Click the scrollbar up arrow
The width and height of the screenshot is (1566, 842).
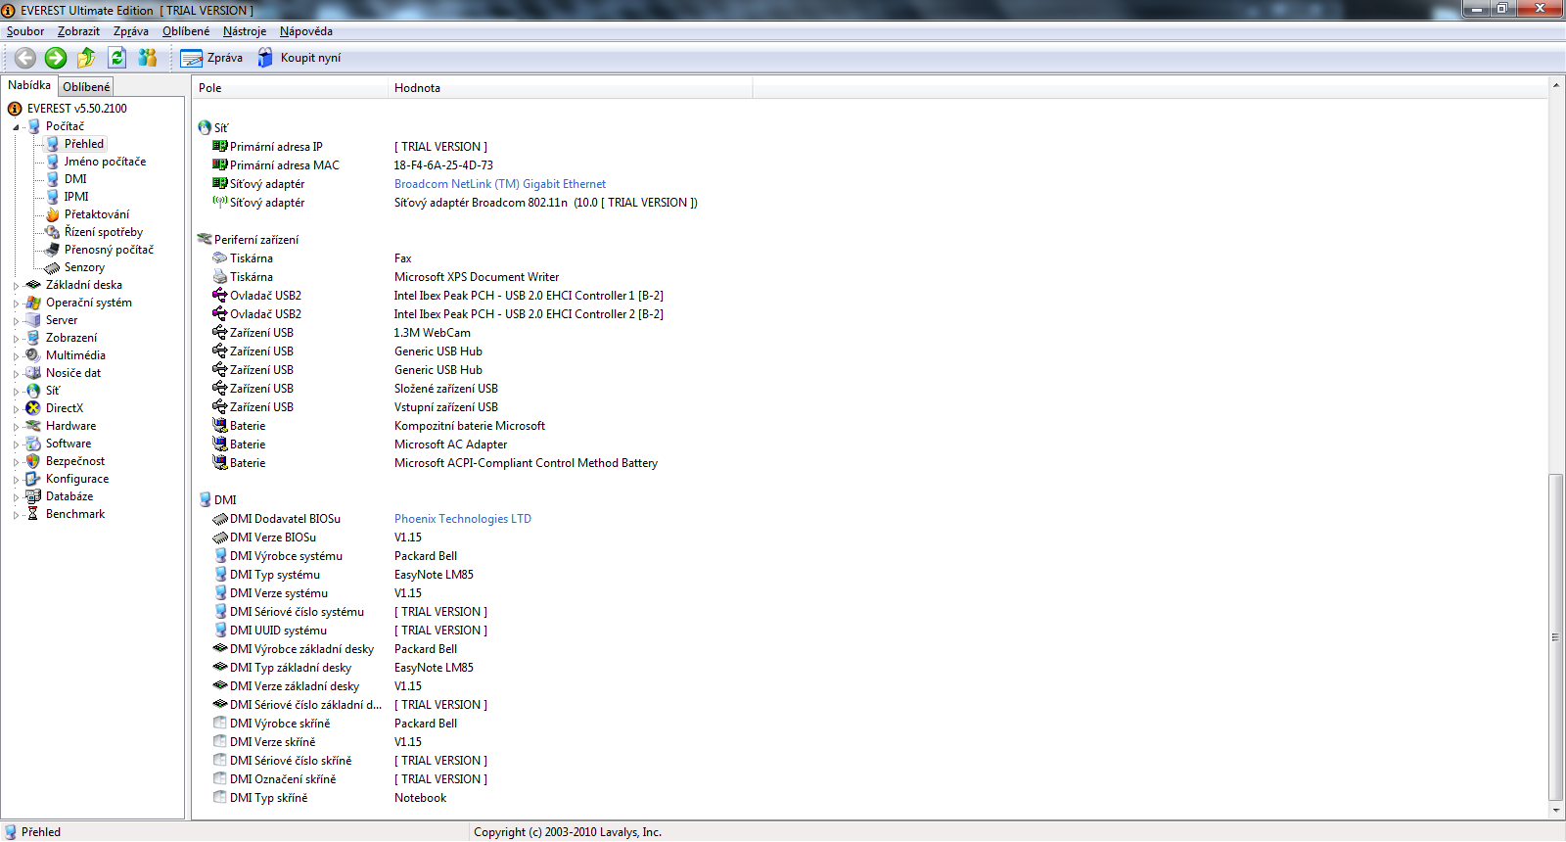pyautogui.click(x=1556, y=85)
